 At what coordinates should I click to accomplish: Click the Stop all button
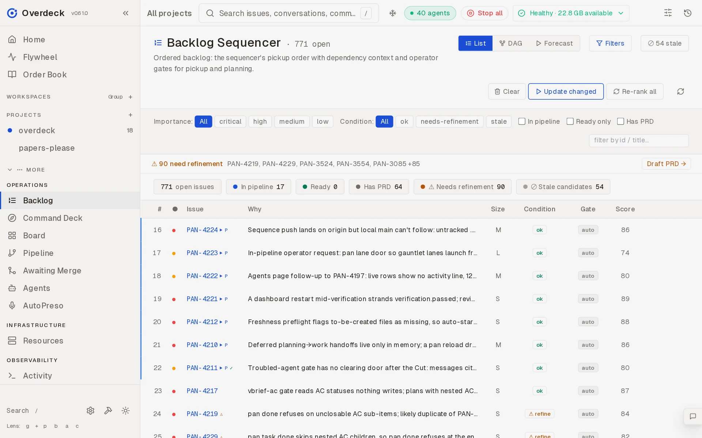484,13
